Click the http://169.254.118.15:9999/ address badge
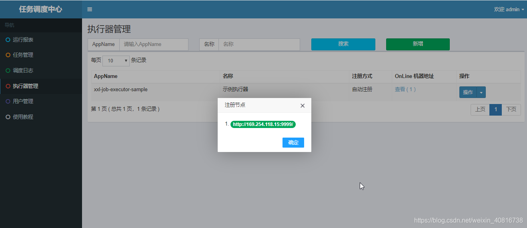Screen dimensions: 527x228 click(263, 124)
